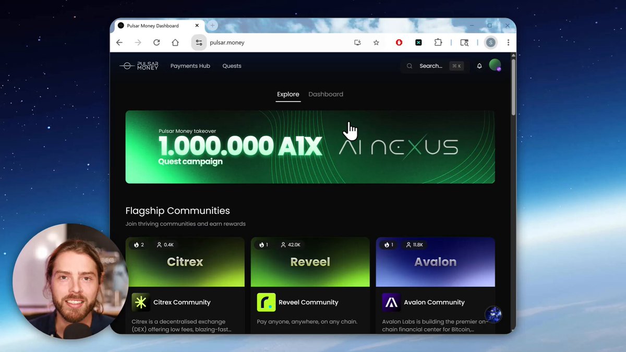Open the 1.000.000 A1X Quest campaign banner
The height and width of the screenshot is (352, 626).
(x=310, y=147)
